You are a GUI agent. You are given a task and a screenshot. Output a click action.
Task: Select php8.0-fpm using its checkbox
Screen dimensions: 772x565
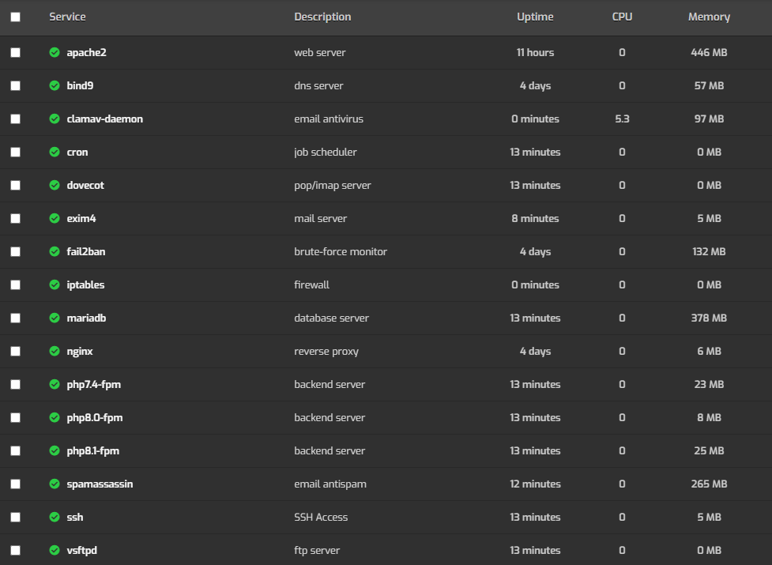click(15, 418)
